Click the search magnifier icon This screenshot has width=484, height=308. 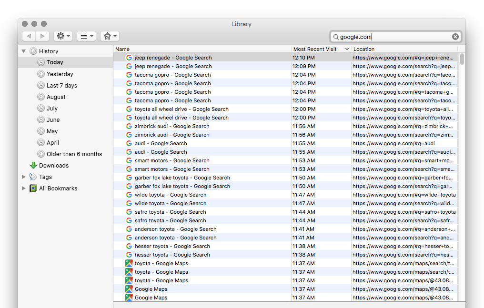335,37
